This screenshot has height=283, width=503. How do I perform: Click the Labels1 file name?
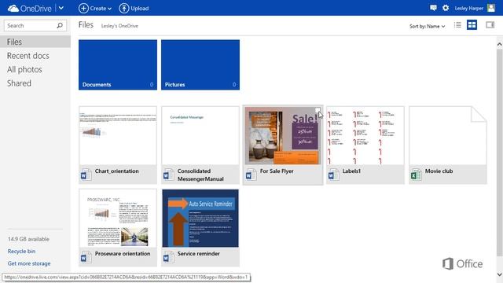pyautogui.click(x=351, y=171)
